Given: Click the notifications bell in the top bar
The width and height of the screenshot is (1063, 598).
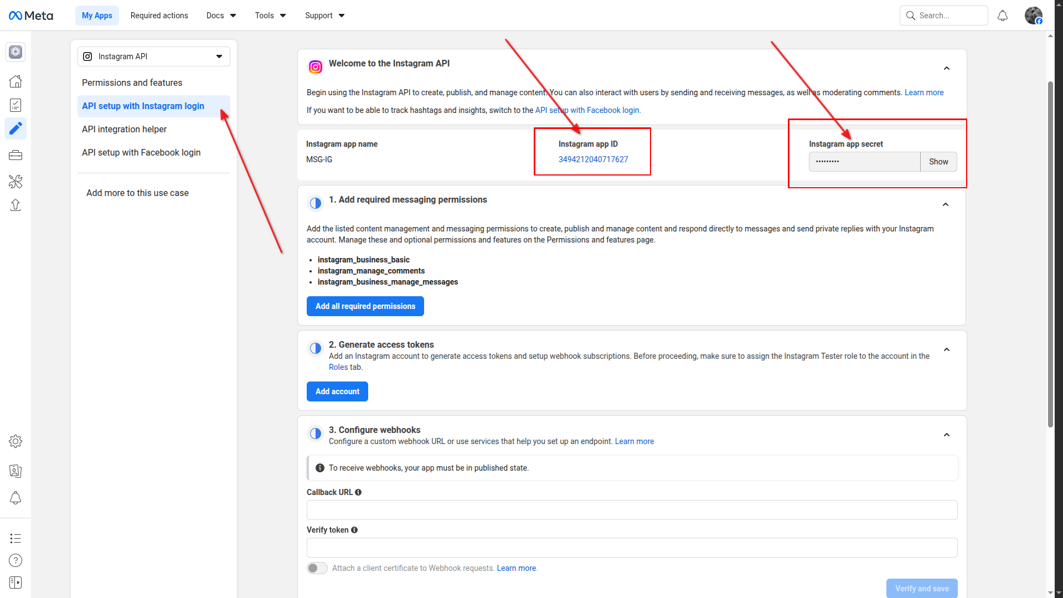Looking at the screenshot, I should pos(1002,16).
